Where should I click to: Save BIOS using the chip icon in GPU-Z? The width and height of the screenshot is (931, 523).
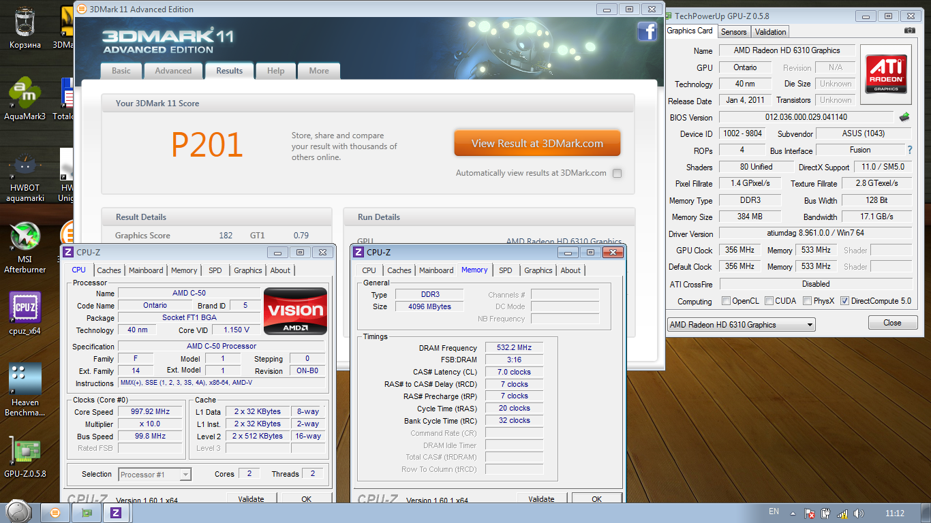click(904, 117)
